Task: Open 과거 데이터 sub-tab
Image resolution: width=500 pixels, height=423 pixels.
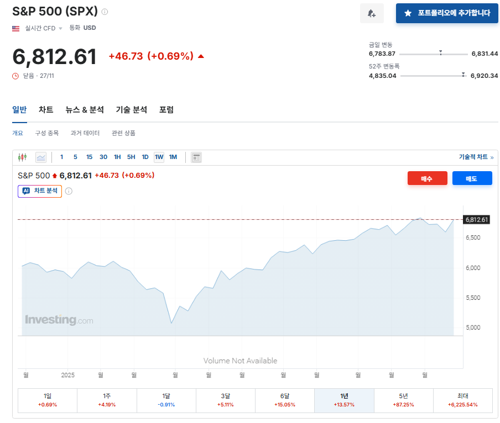Action: coord(85,133)
